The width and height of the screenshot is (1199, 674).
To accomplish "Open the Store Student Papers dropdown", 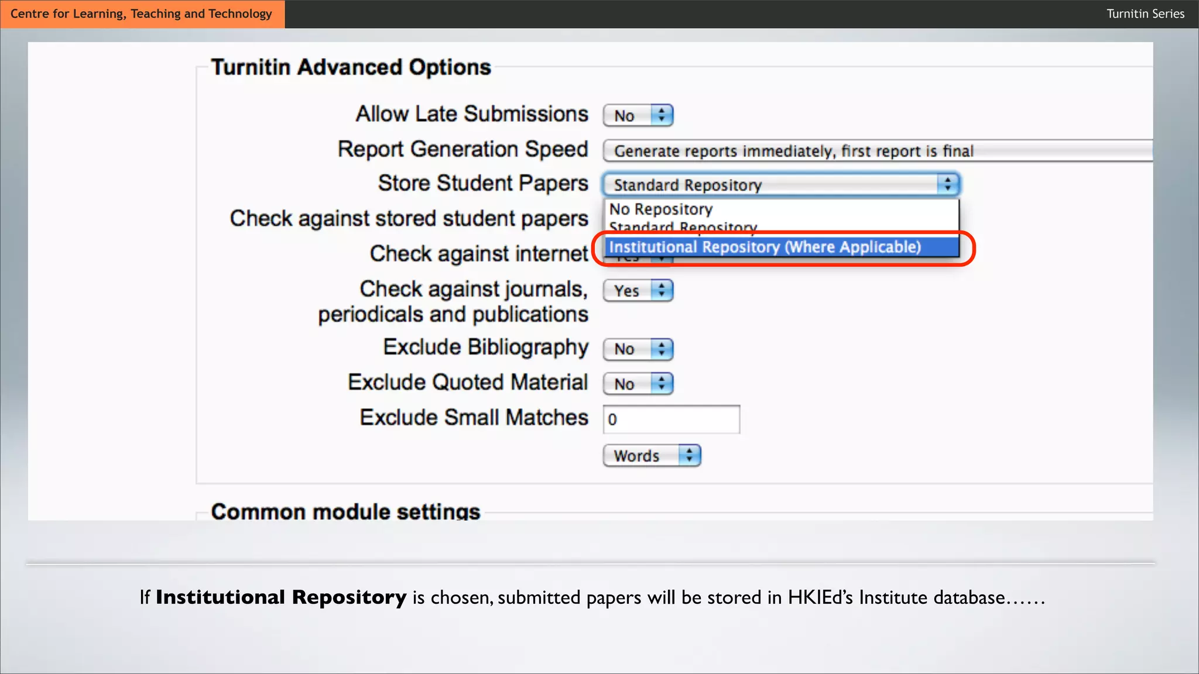I will coord(772,185).
